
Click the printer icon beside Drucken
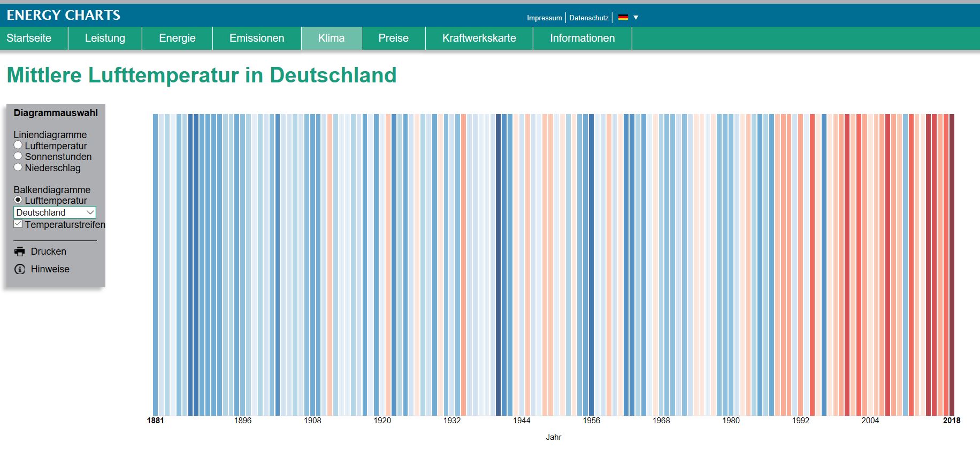pyautogui.click(x=20, y=251)
